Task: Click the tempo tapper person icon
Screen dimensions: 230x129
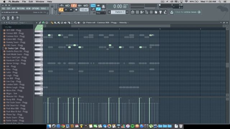Action: (165, 12)
